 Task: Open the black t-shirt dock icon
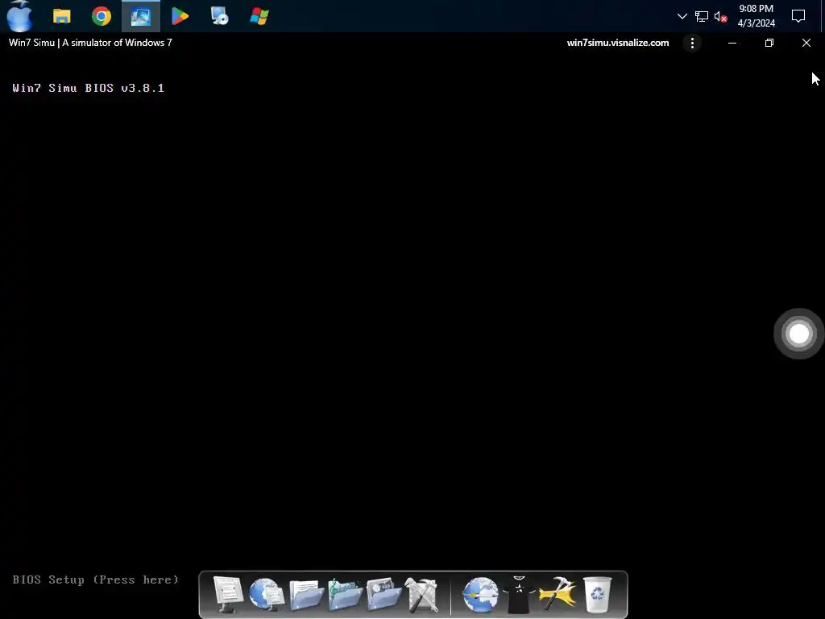[520, 595]
